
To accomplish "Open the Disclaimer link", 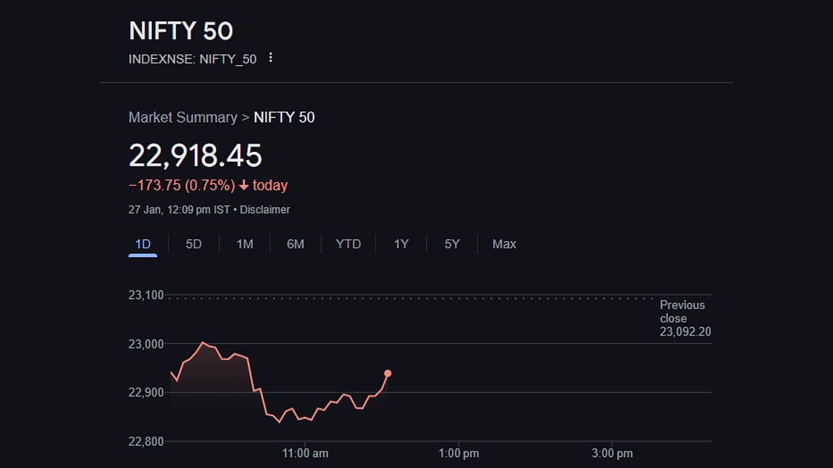I will click(x=265, y=209).
